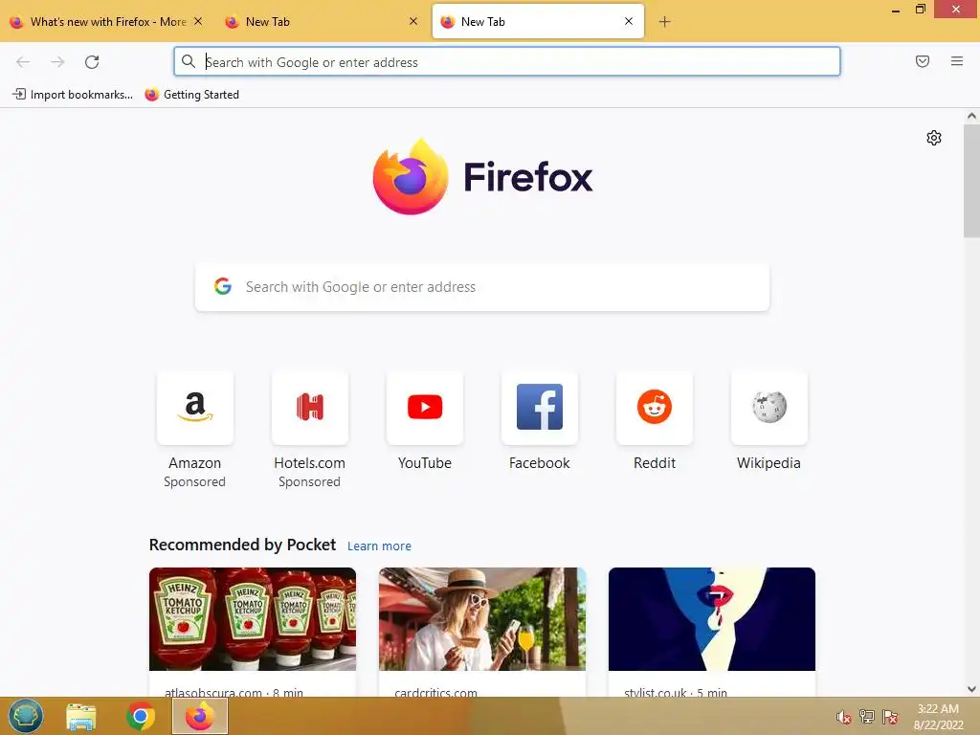Screen dimensions: 980x735
Task: Open the Amazon shortcut tile
Action: tap(195, 408)
